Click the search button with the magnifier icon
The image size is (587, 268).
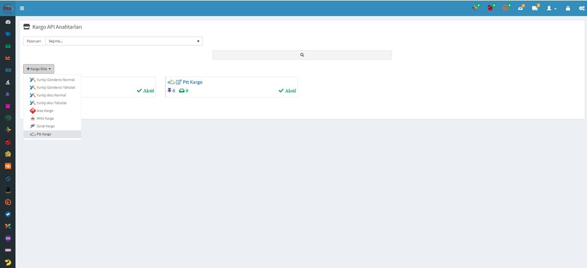coord(302,55)
